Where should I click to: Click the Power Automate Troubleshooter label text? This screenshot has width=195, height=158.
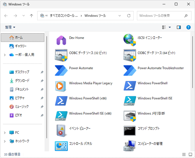click(161, 68)
